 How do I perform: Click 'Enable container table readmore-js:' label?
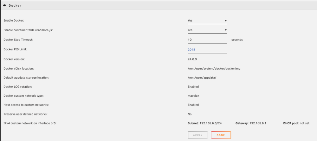point(28,30)
